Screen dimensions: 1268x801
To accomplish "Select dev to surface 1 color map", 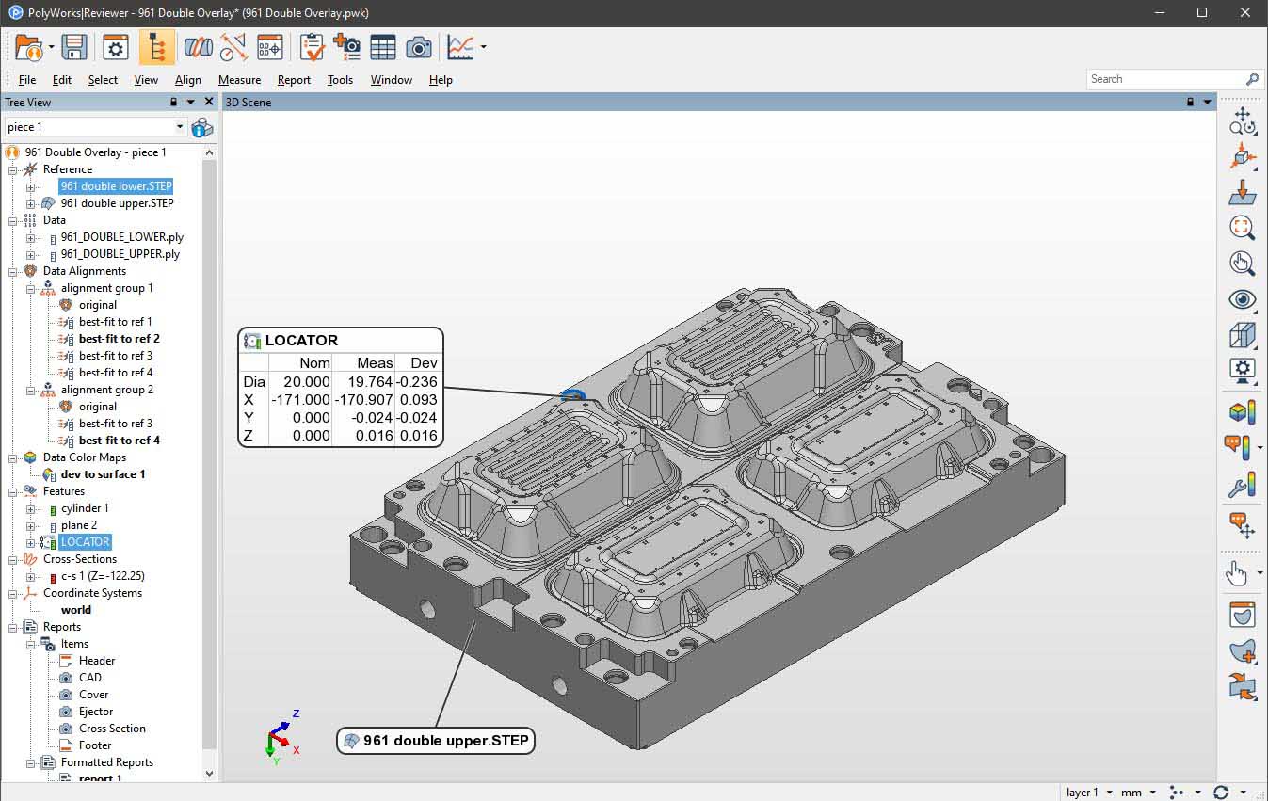I will click(x=104, y=474).
